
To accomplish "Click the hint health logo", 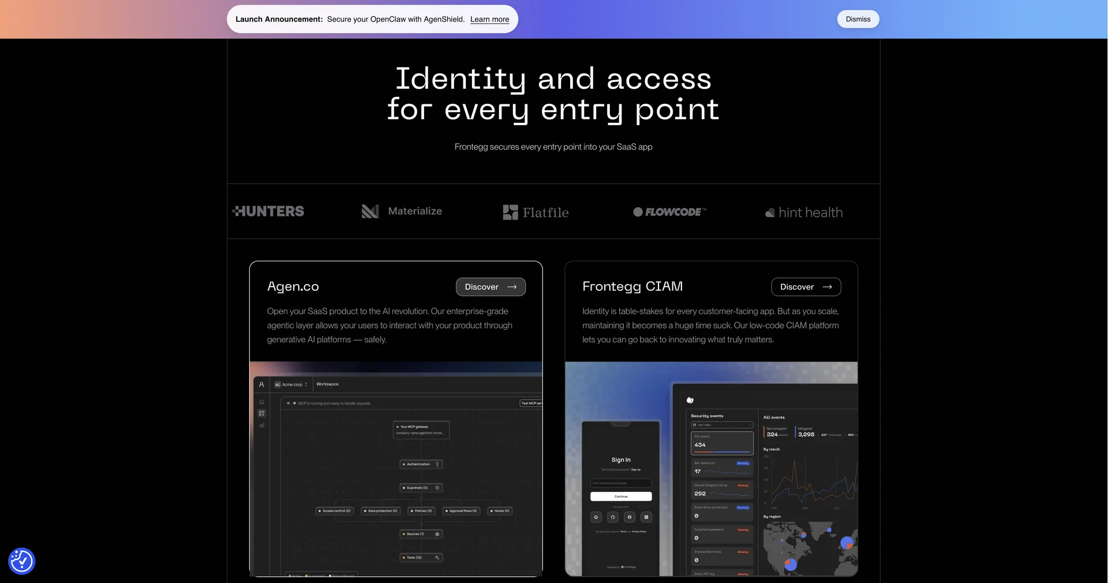I will tap(804, 212).
